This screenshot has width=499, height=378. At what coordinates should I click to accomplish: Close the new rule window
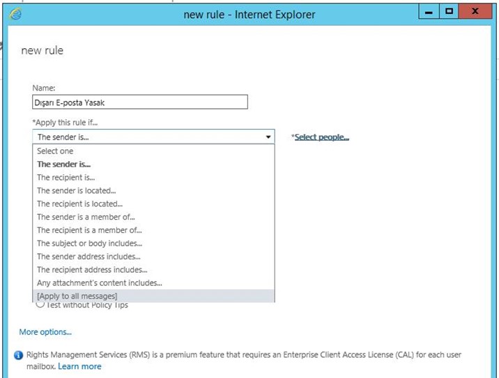tap(475, 12)
